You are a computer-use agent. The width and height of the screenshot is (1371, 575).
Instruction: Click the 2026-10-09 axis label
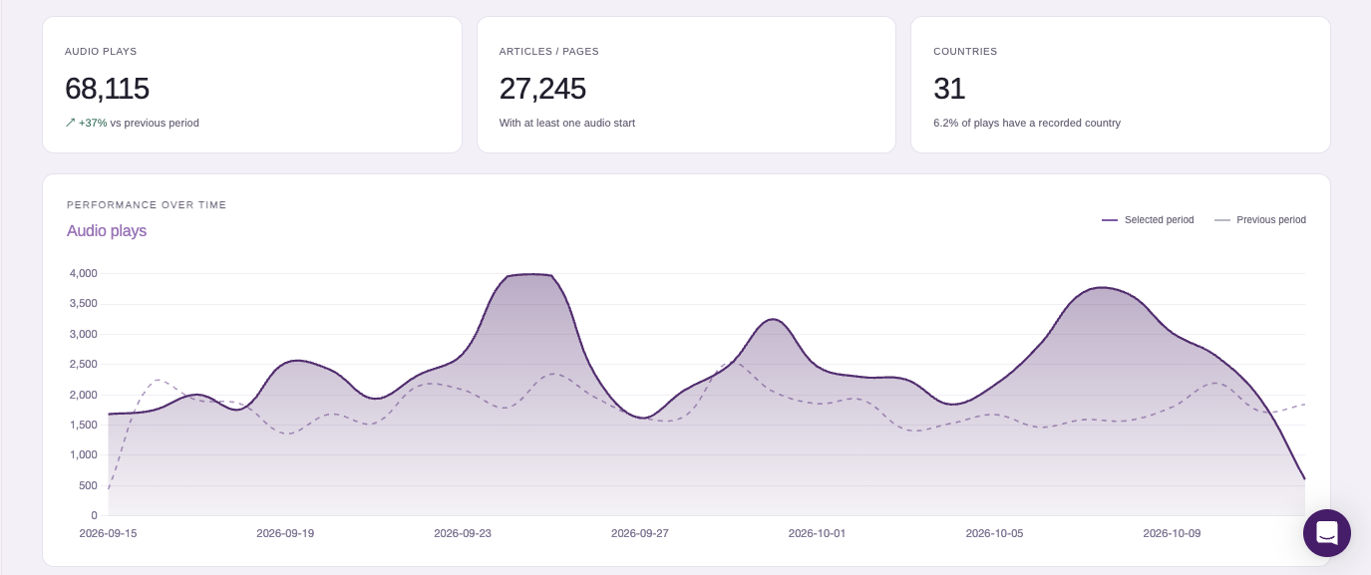point(1172,533)
